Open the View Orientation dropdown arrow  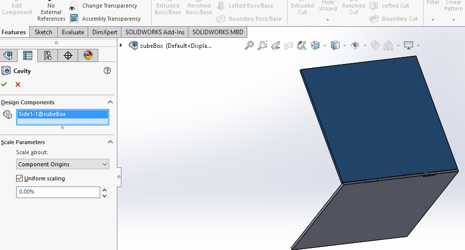tap(324, 46)
